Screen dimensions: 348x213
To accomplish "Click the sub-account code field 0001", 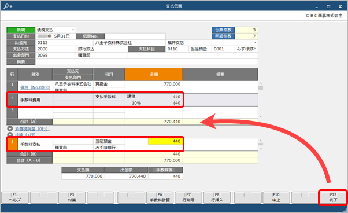I will [223, 49].
